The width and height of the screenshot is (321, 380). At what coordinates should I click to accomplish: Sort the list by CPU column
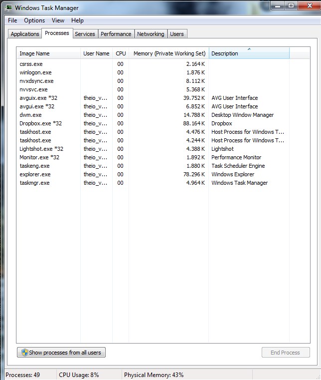coord(121,53)
